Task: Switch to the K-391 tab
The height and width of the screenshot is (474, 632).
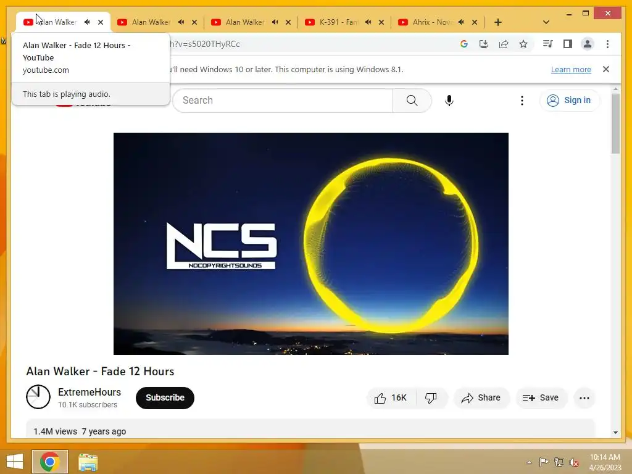Action: point(339,22)
